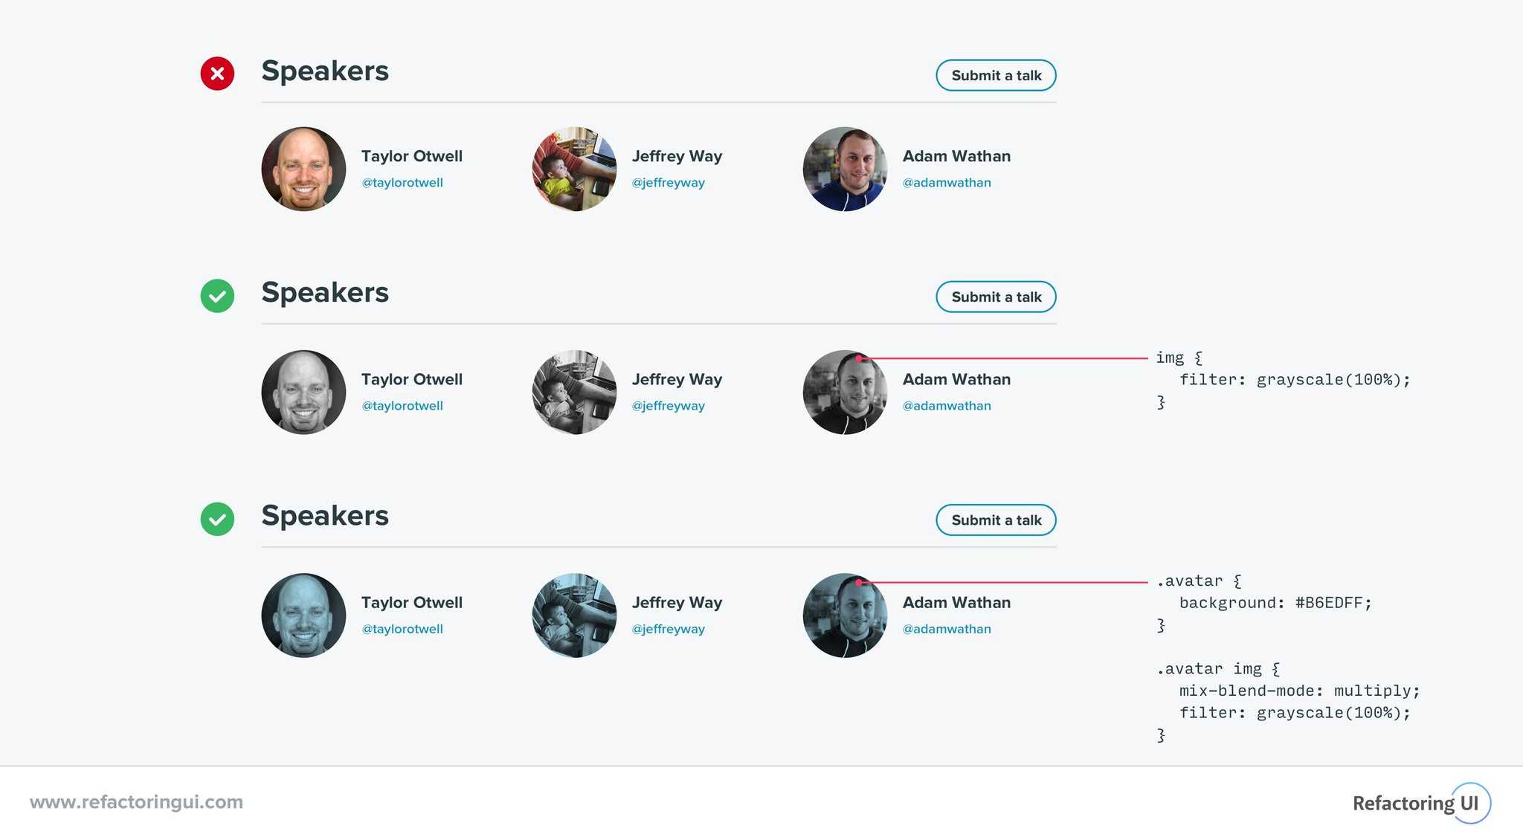Click Taylor Otwell's grayscale avatar
Screen dimensions: 1523x837
(303, 392)
